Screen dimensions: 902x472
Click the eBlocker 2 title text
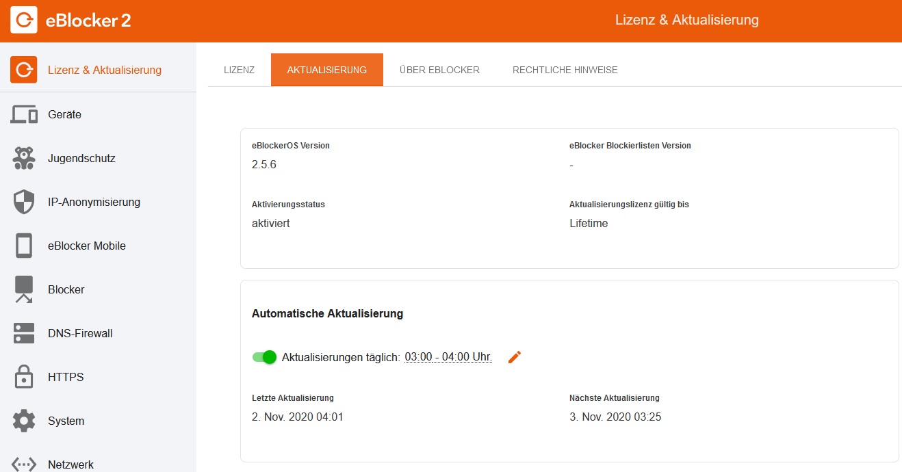click(x=88, y=21)
